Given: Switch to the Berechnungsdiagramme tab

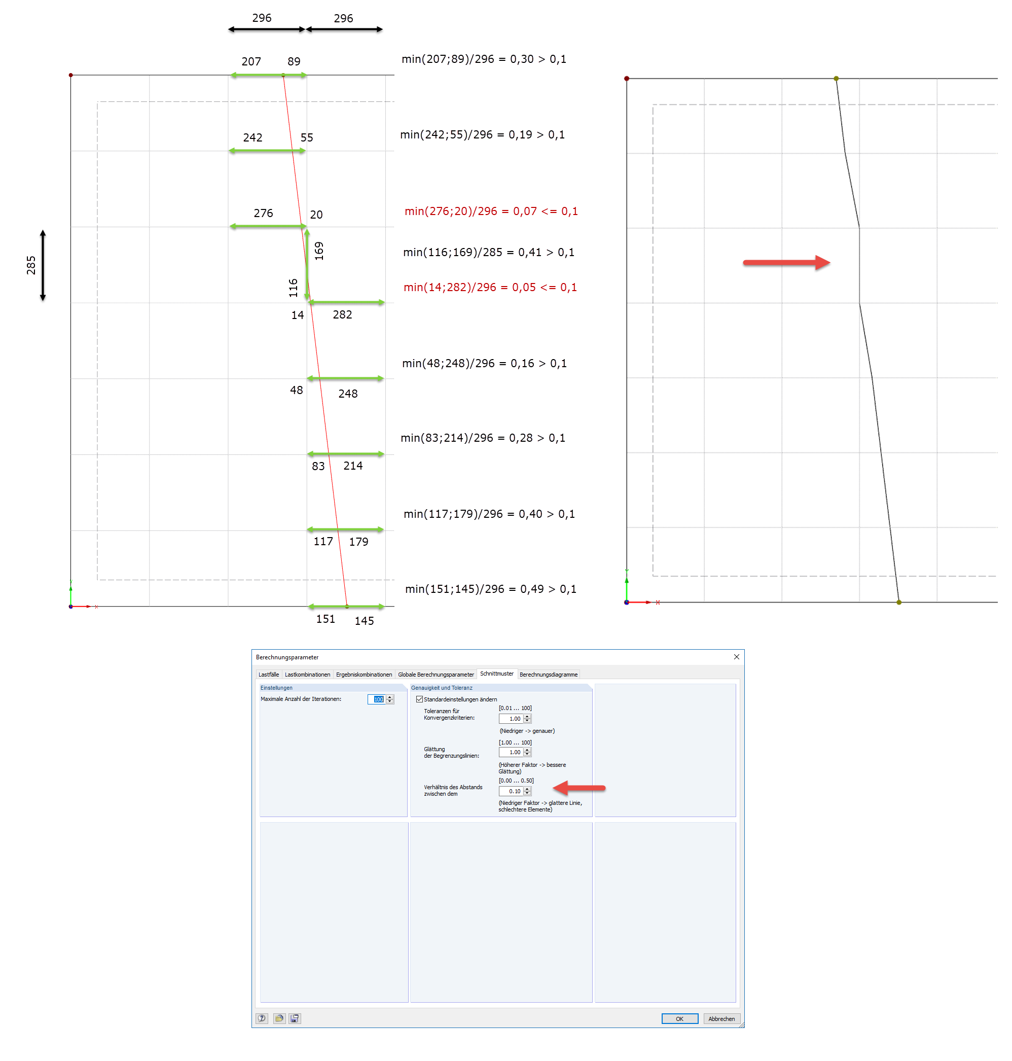Looking at the screenshot, I should (x=548, y=675).
